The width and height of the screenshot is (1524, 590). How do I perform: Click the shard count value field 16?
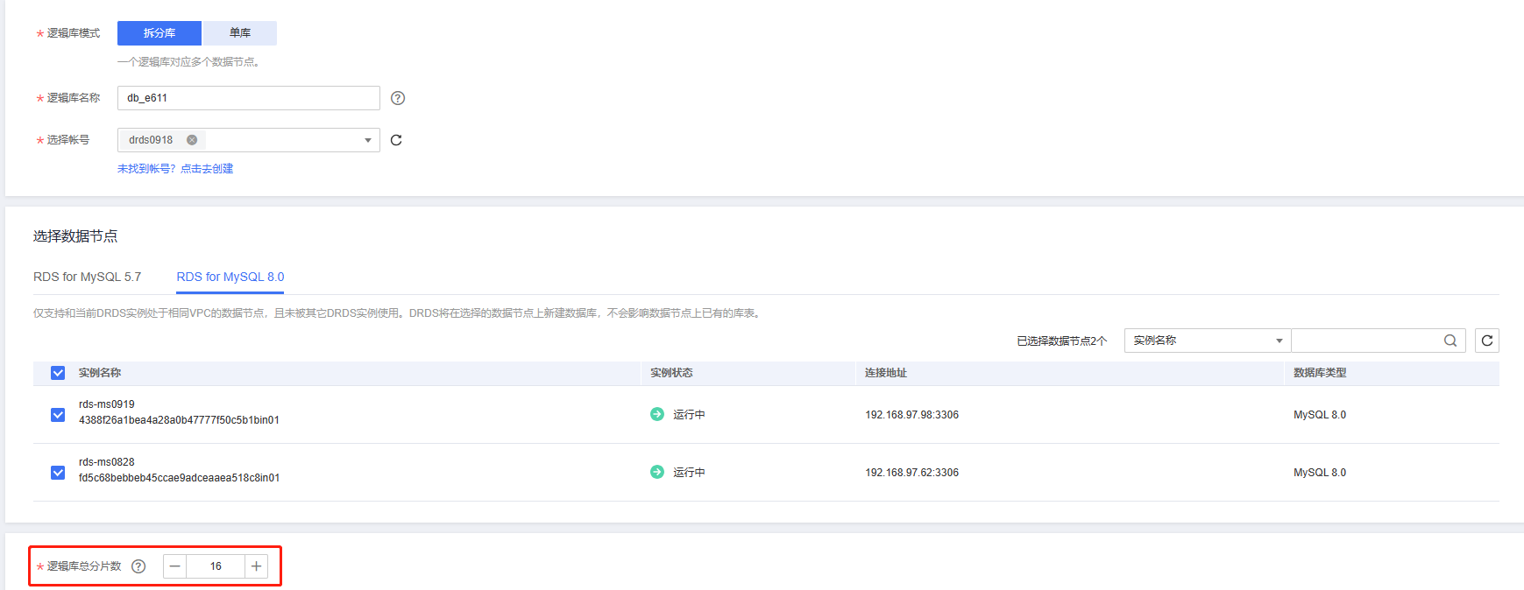tap(216, 566)
